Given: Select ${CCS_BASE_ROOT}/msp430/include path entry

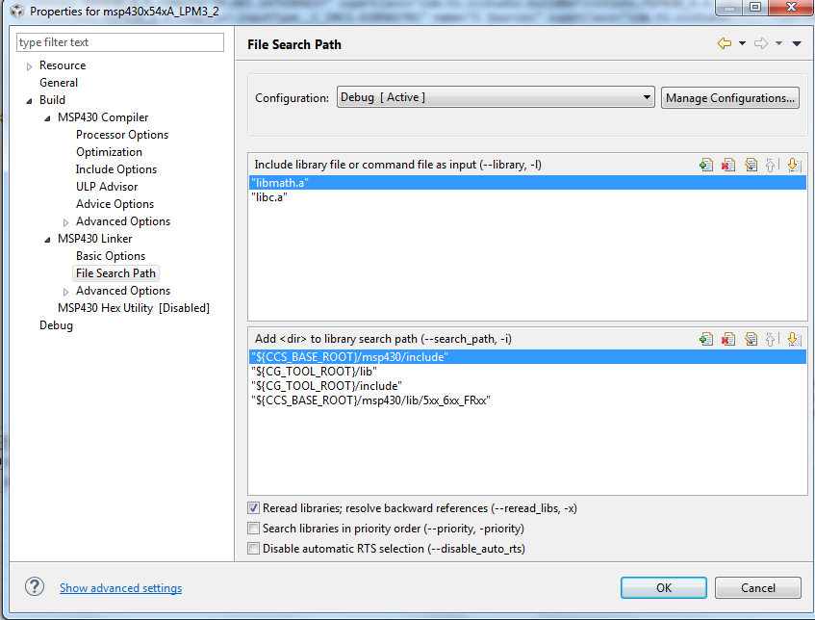Looking at the screenshot, I should 527,357.
